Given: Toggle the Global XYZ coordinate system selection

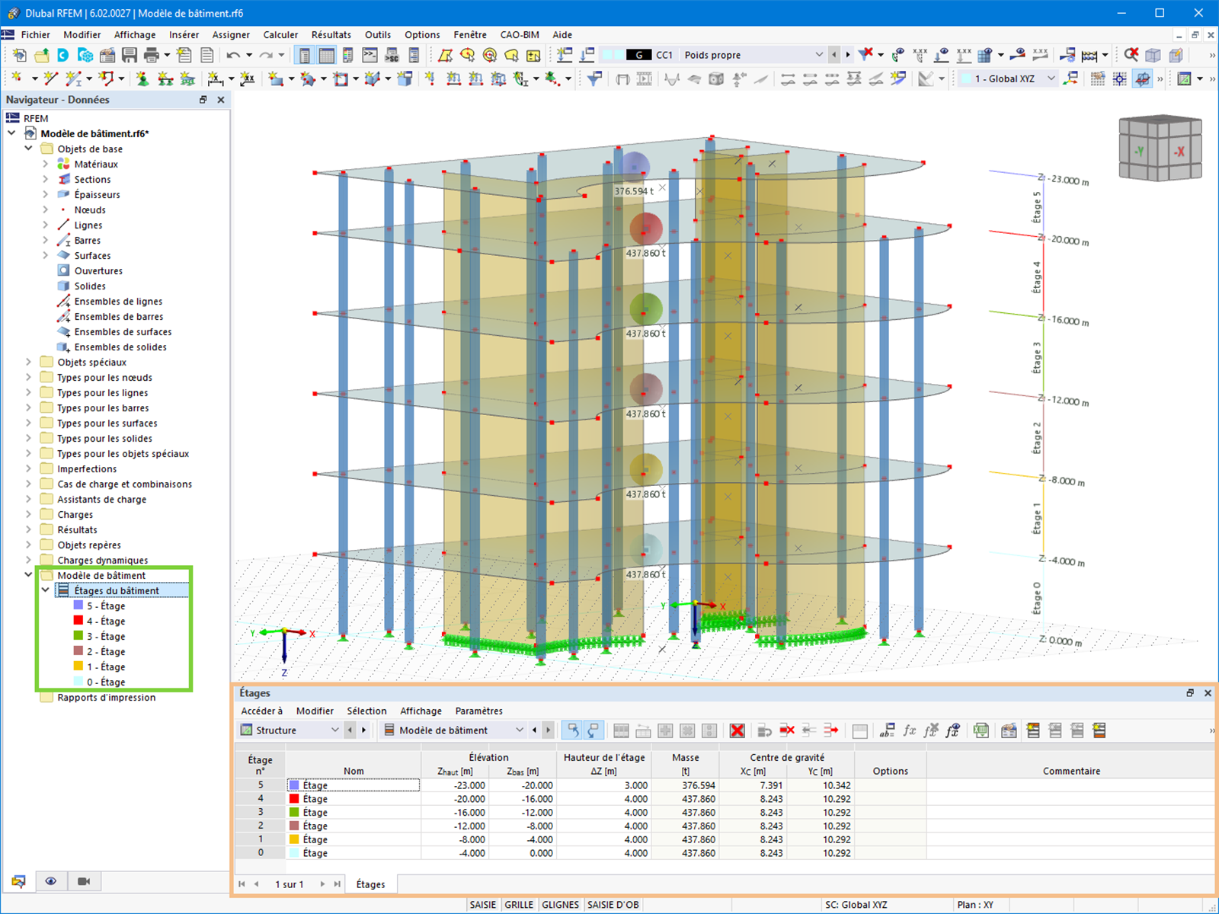Looking at the screenshot, I should [x=1007, y=78].
